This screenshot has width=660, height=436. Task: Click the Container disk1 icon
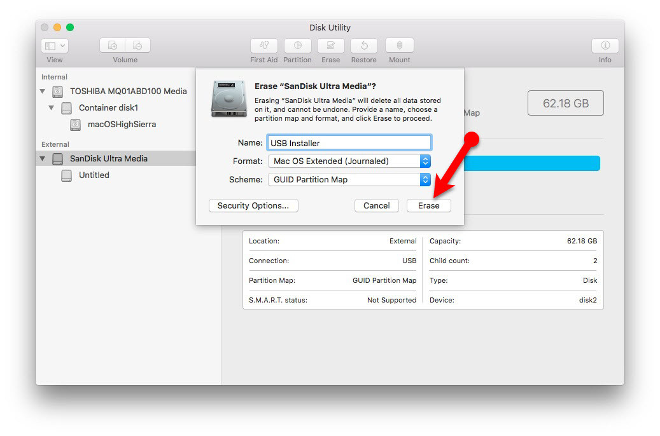tap(66, 108)
